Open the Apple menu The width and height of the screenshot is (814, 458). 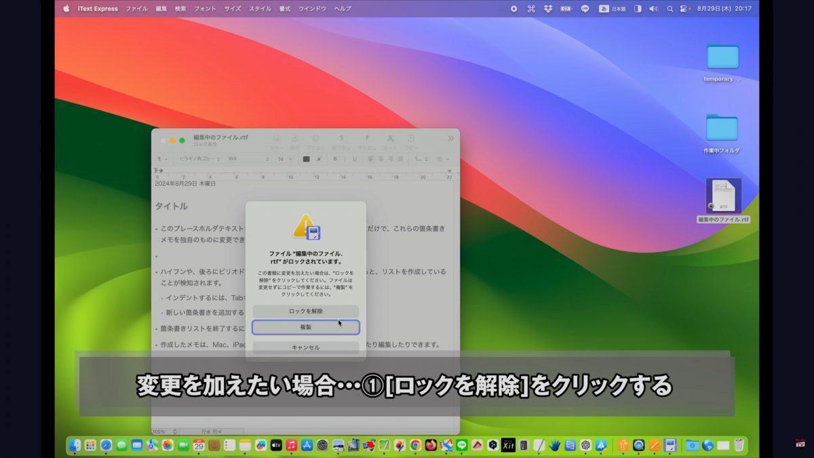click(x=66, y=9)
